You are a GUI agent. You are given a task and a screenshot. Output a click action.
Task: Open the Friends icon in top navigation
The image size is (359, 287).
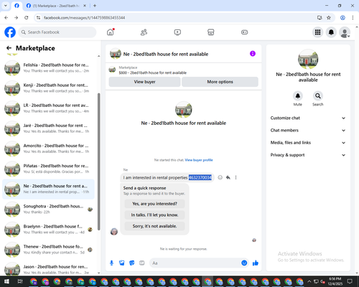[144, 32]
